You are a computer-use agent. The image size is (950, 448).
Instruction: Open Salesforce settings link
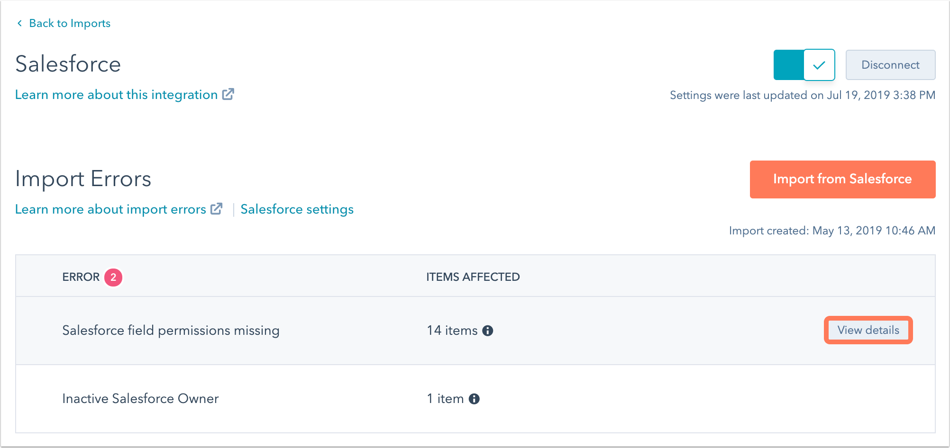(x=297, y=209)
